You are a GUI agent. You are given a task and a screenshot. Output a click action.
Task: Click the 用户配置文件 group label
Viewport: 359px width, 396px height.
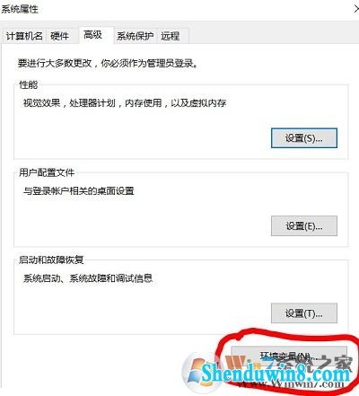47,172
